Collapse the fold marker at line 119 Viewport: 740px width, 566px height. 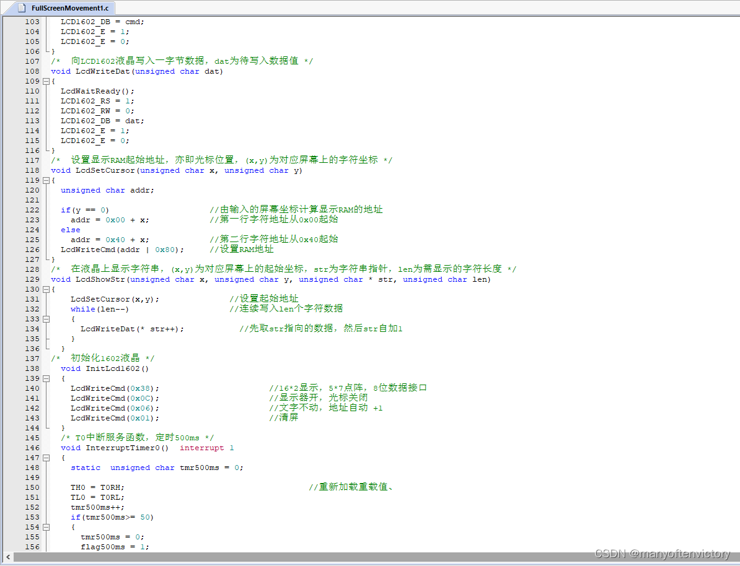point(46,180)
